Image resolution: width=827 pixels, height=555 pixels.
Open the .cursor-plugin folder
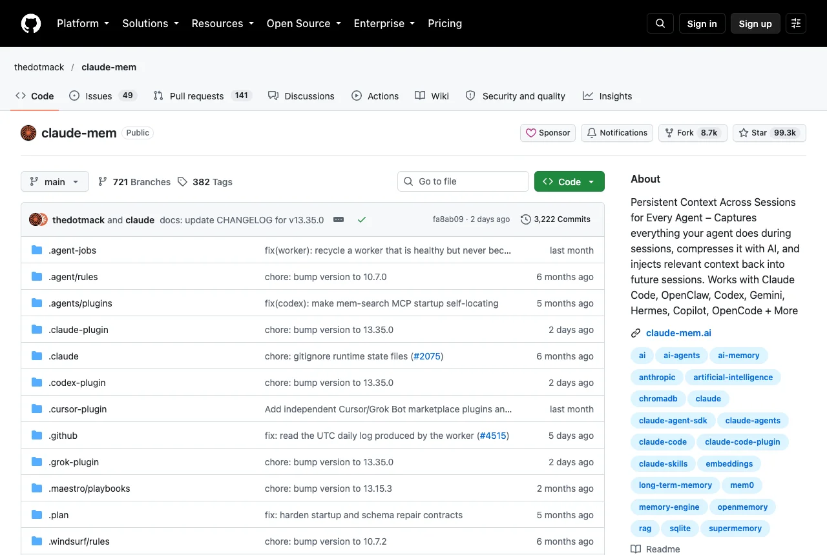point(78,409)
